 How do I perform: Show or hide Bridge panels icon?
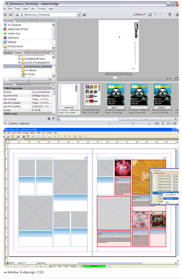coord(5,123)
